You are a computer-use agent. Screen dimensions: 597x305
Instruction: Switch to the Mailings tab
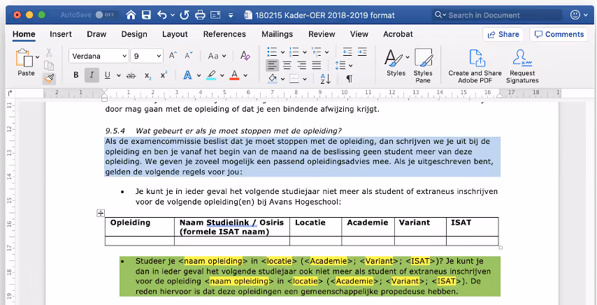277,34
